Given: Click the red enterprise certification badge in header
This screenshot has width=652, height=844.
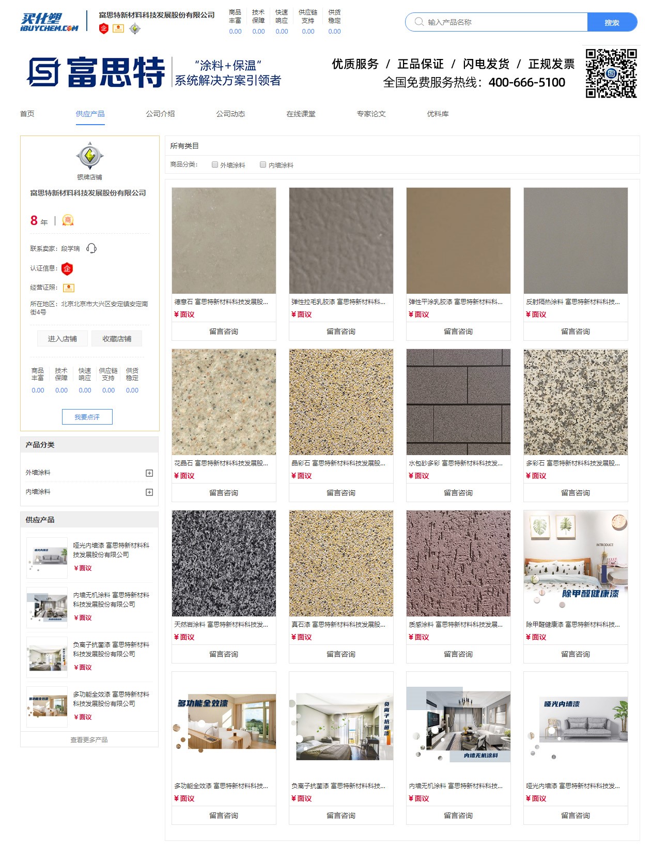Looking at the screenshot, I should [104, 28].
